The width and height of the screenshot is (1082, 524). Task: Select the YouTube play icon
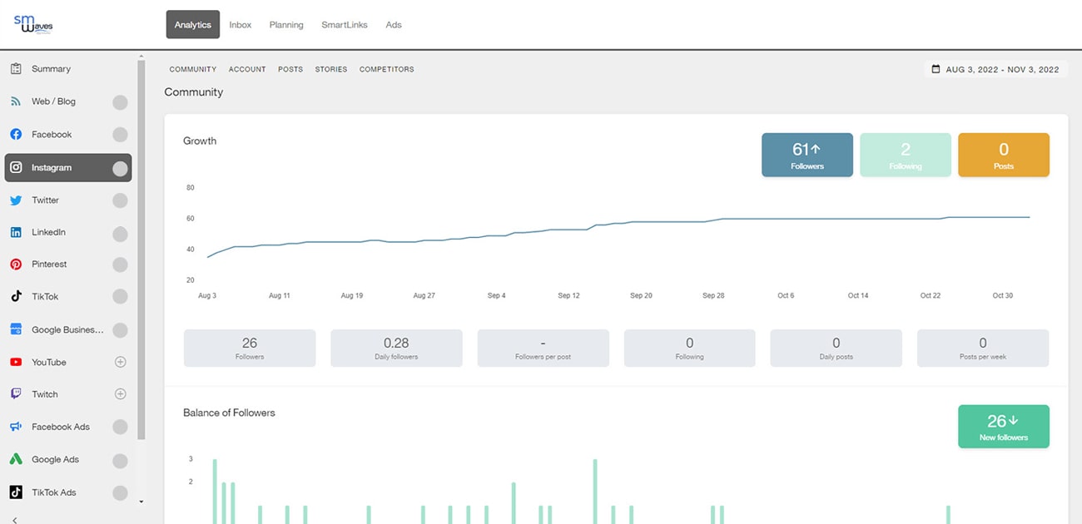(16, 362)
